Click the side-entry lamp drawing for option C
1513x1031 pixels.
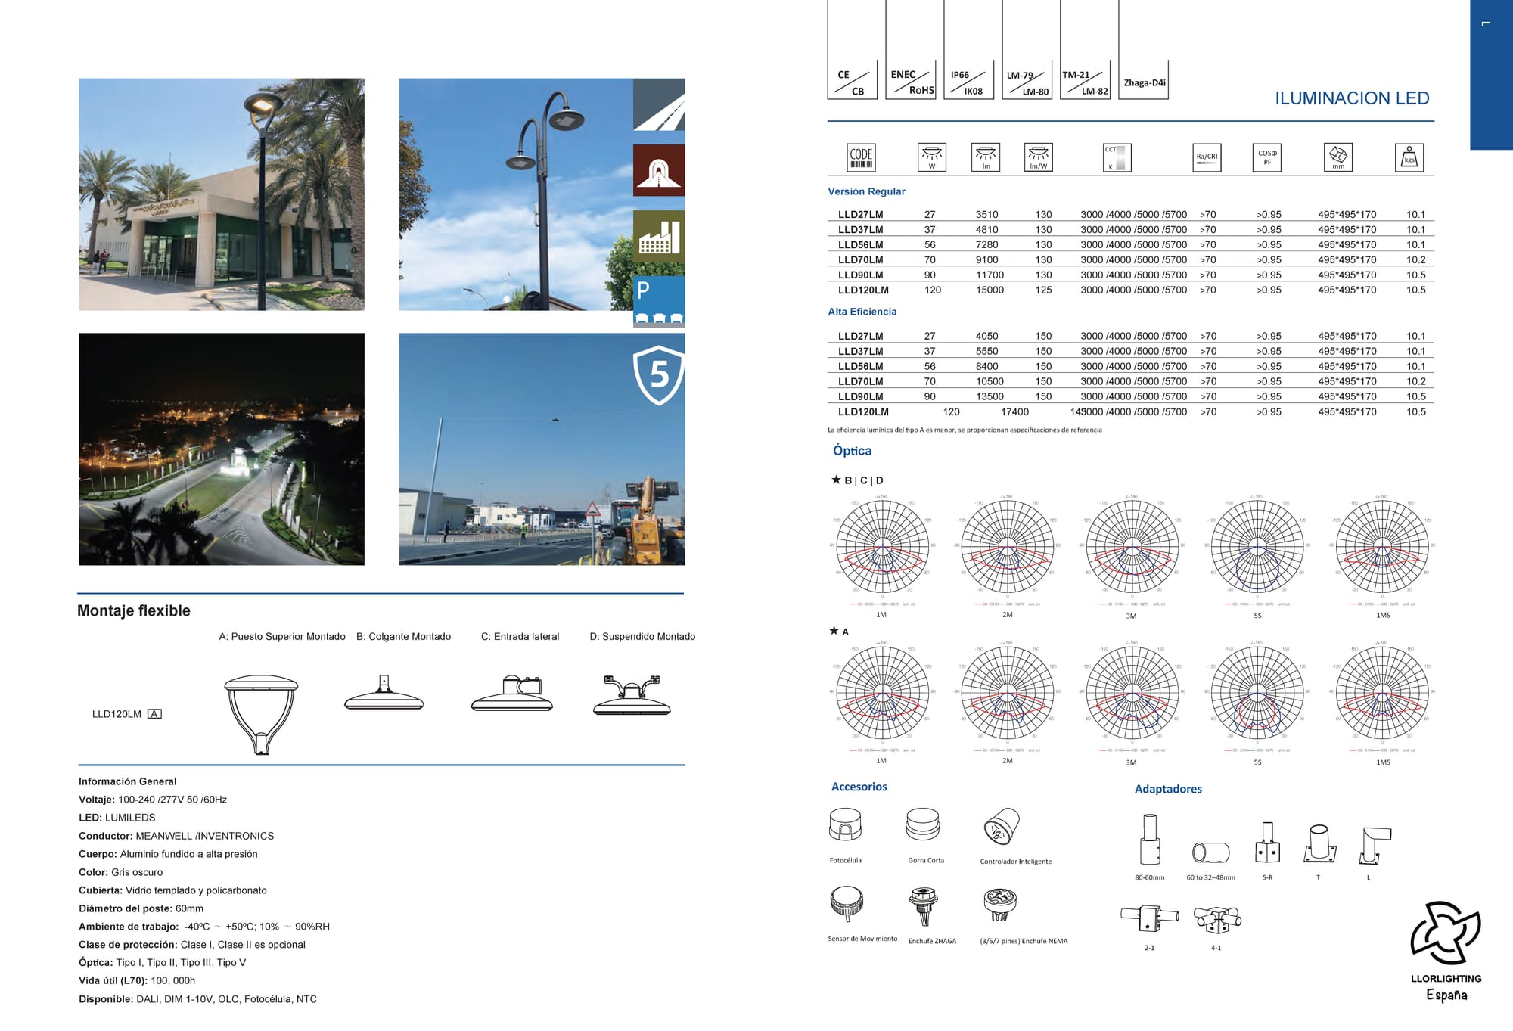[x=512, y=693]
